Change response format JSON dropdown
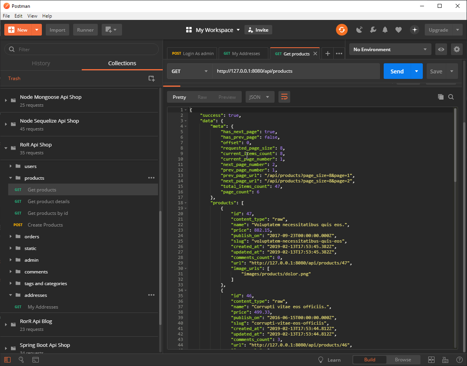467x366 pixels. click(x=260, y=97)
